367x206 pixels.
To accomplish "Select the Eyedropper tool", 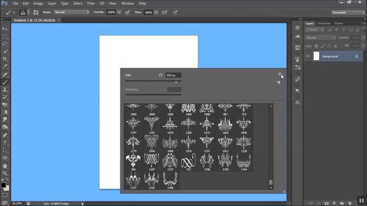I will coord(5,66).
